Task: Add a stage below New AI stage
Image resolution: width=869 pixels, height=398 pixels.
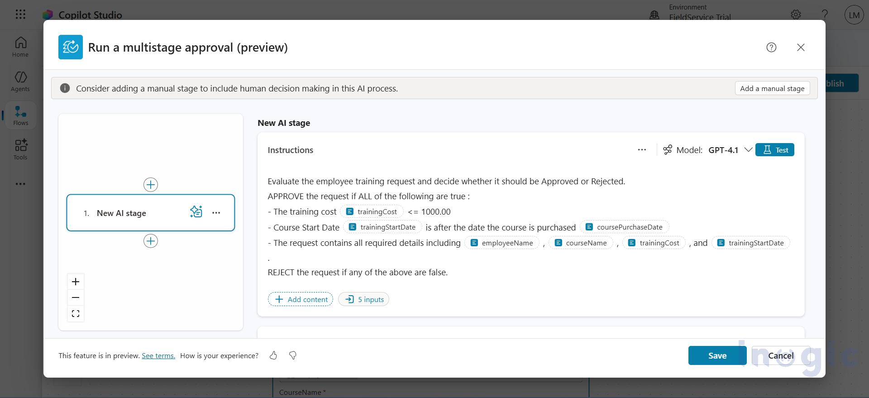Action: (x=151, y=241)
